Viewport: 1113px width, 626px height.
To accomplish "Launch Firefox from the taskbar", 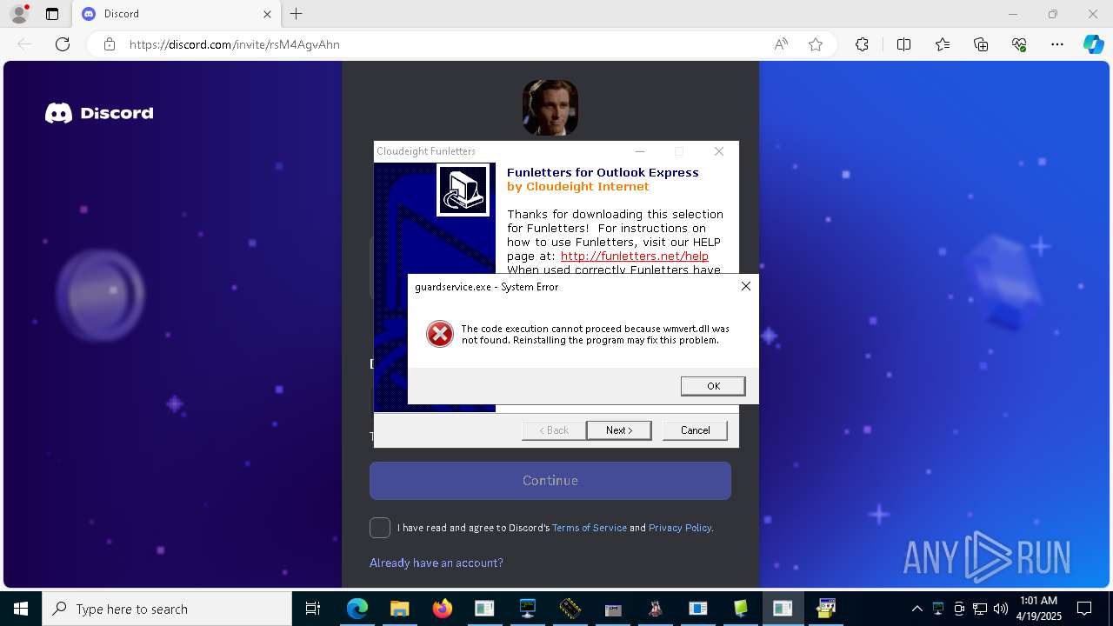I will coord(443,609).
